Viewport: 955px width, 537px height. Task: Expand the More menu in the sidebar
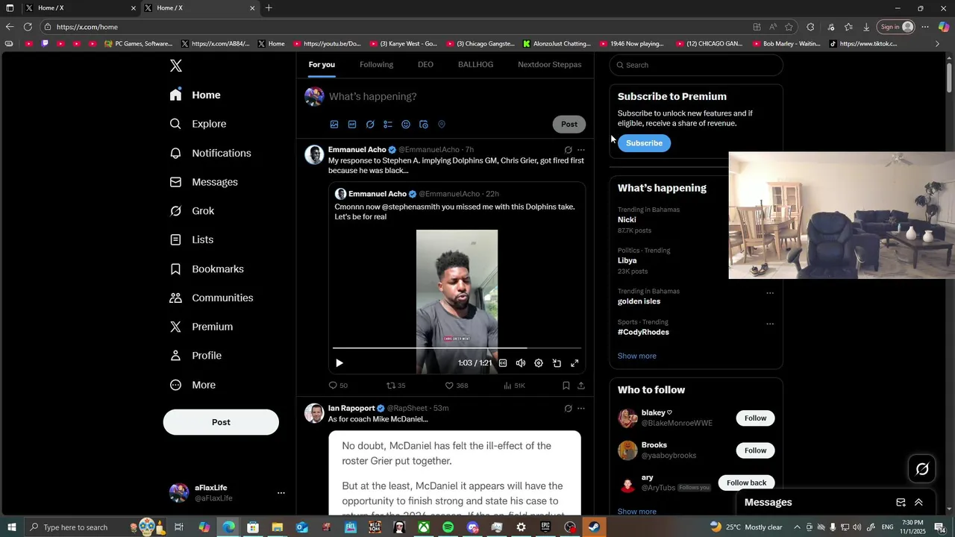(193, 385)
